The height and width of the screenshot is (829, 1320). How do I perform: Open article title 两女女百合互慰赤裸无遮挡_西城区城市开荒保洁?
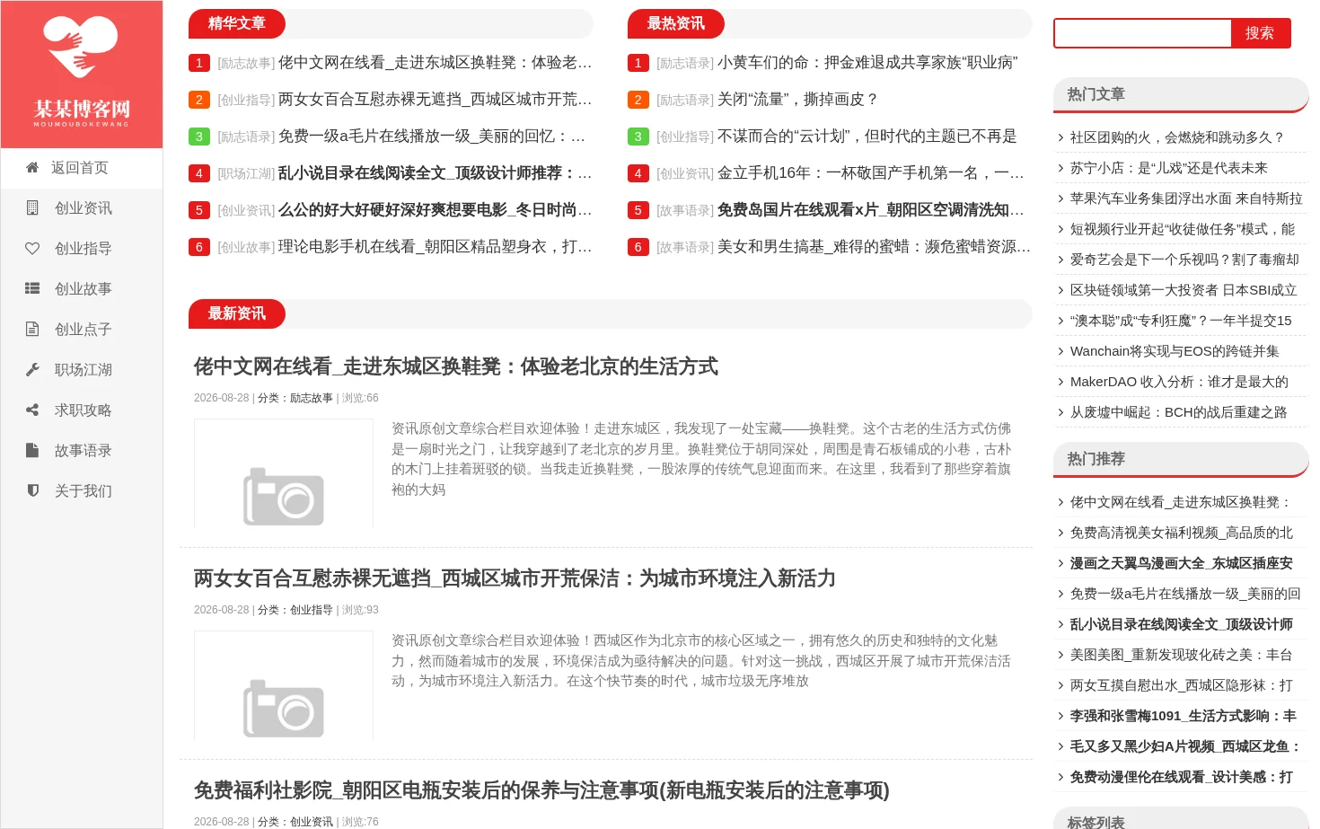(515, 578)
